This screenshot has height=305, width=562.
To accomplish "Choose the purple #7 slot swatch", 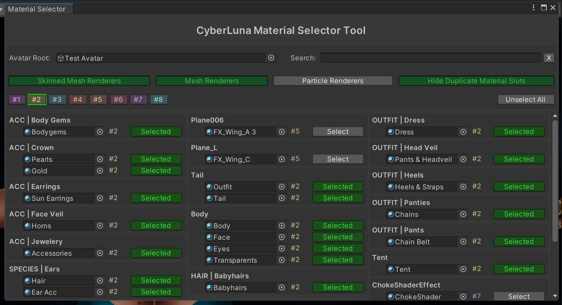I will 138,100.
